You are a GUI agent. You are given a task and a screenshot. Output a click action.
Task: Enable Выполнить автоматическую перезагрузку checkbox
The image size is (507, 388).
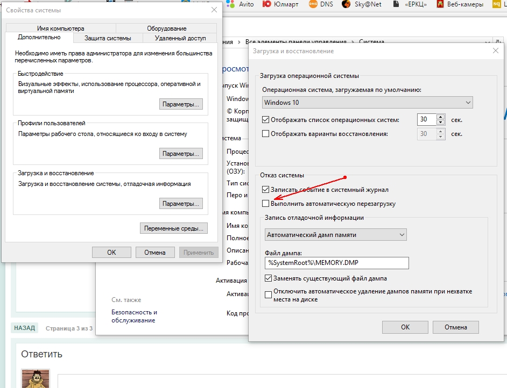point(265,203)
